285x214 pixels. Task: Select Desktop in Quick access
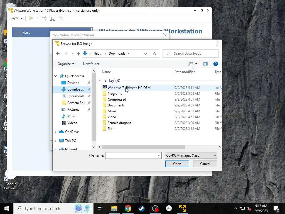pyautogui.click(x=73, y=82)
